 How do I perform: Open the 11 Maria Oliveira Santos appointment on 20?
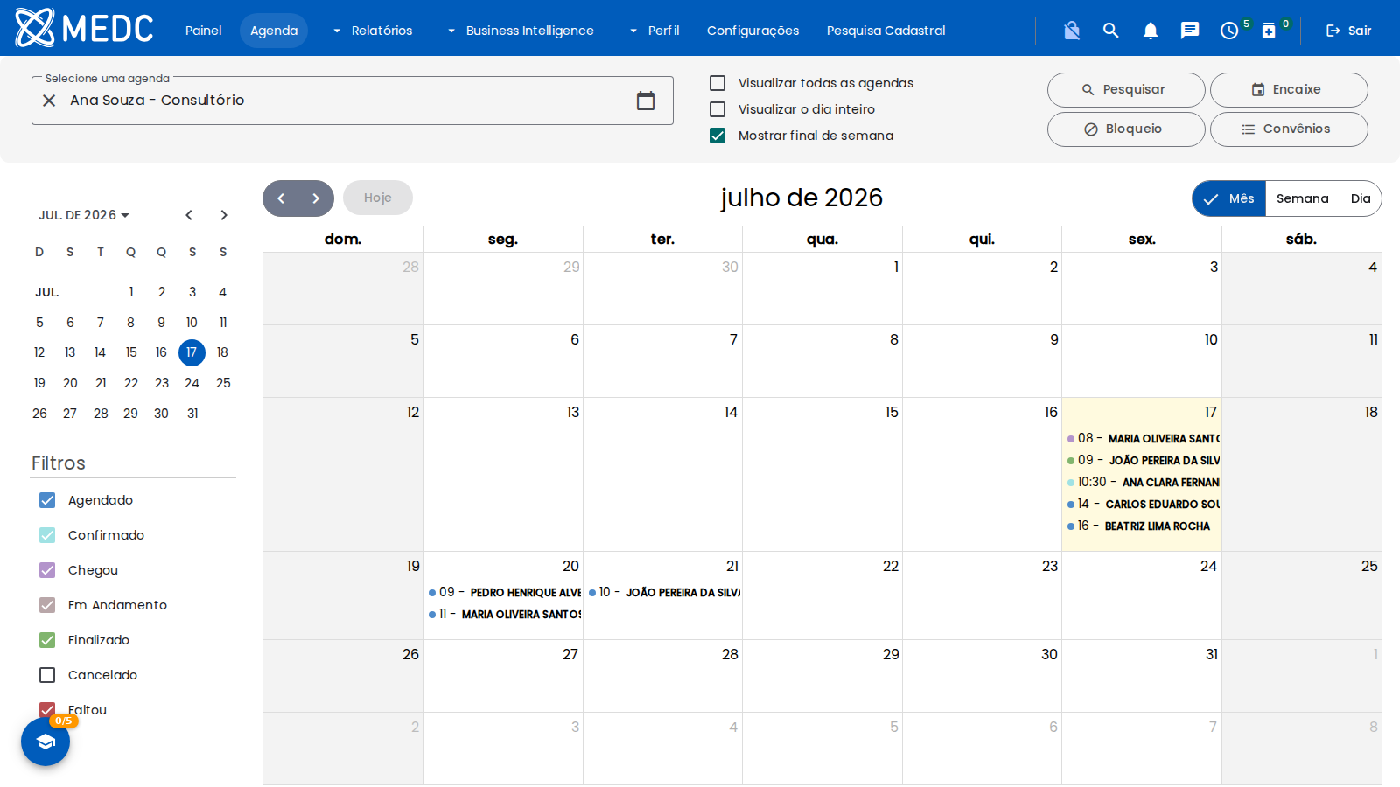pos(504,614)
